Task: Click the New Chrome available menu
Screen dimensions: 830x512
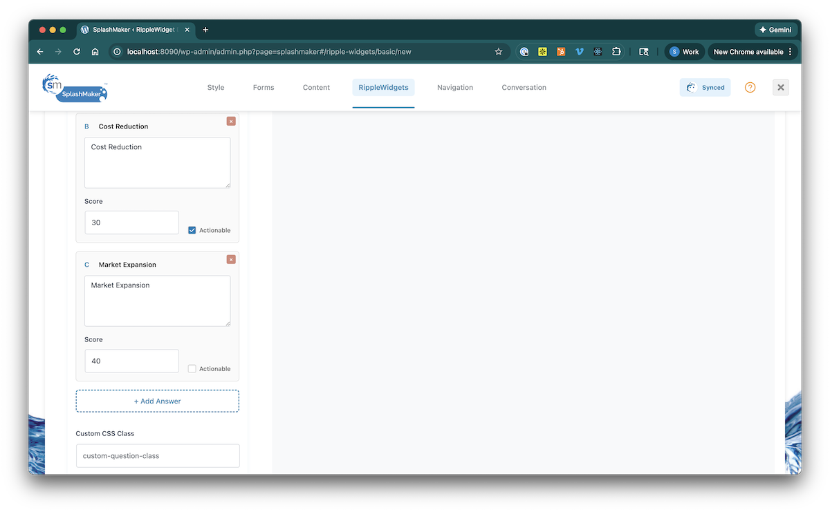Action: point(753,52)
